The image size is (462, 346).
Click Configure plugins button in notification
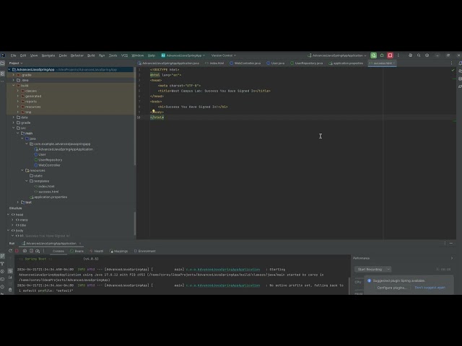[391, 288]
